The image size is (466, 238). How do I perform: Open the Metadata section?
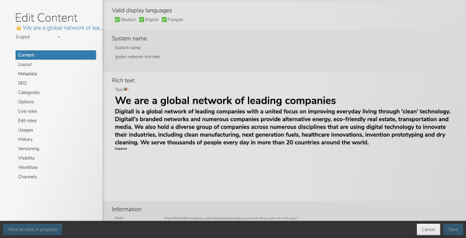(27, 74)
